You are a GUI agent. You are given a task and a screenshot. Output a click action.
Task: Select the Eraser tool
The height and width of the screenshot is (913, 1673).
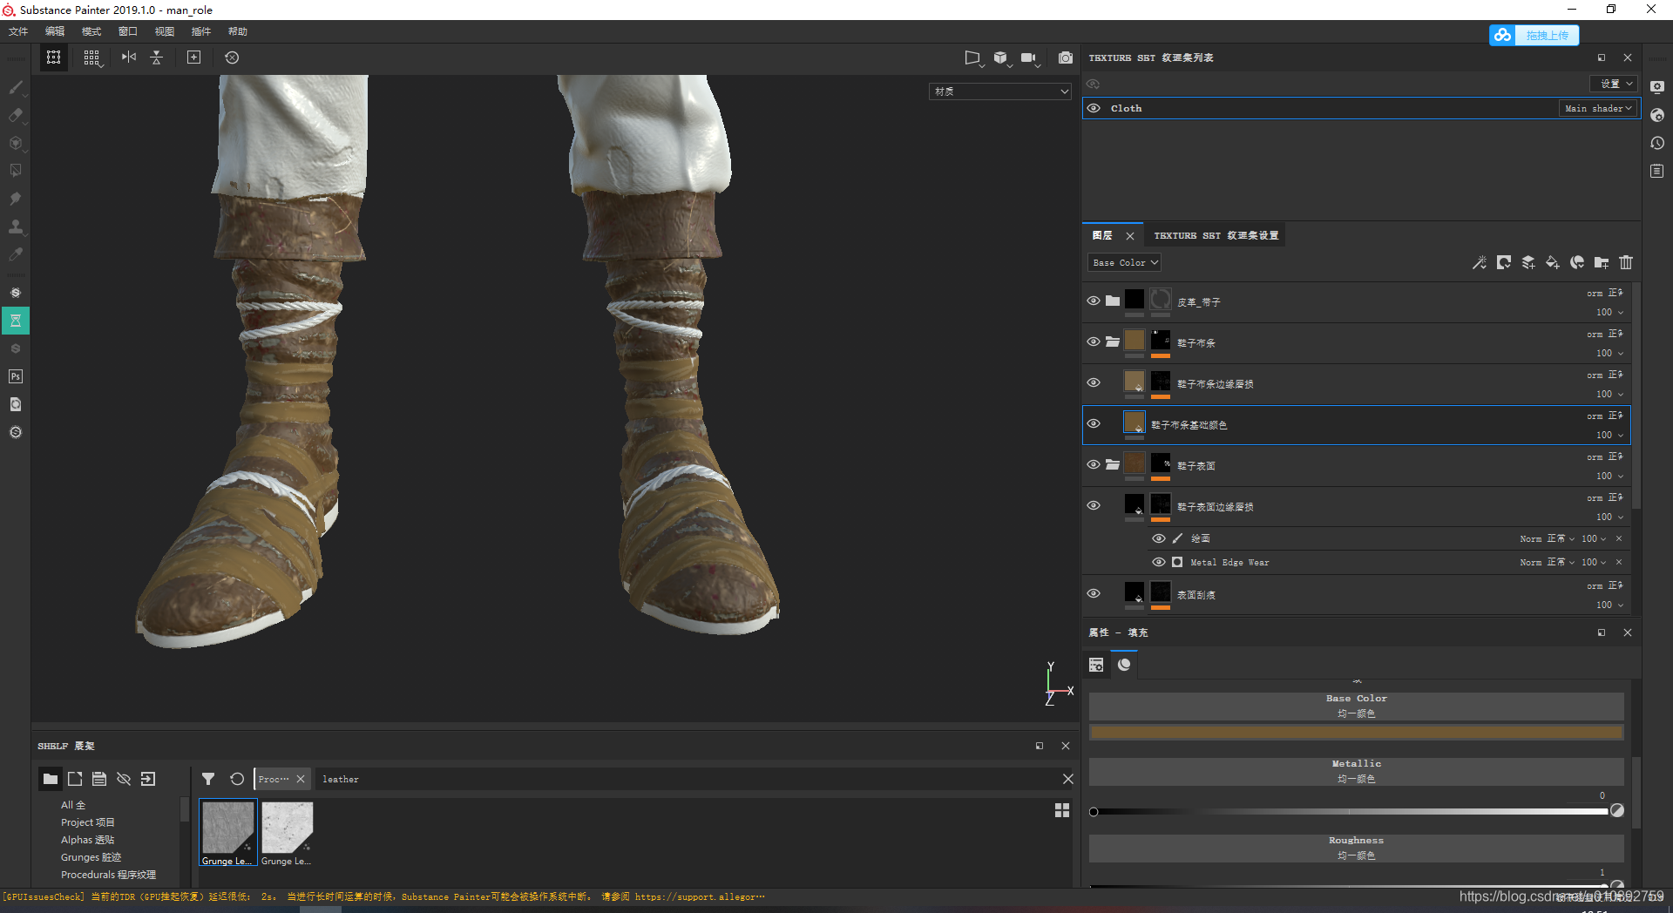[16, 115]
